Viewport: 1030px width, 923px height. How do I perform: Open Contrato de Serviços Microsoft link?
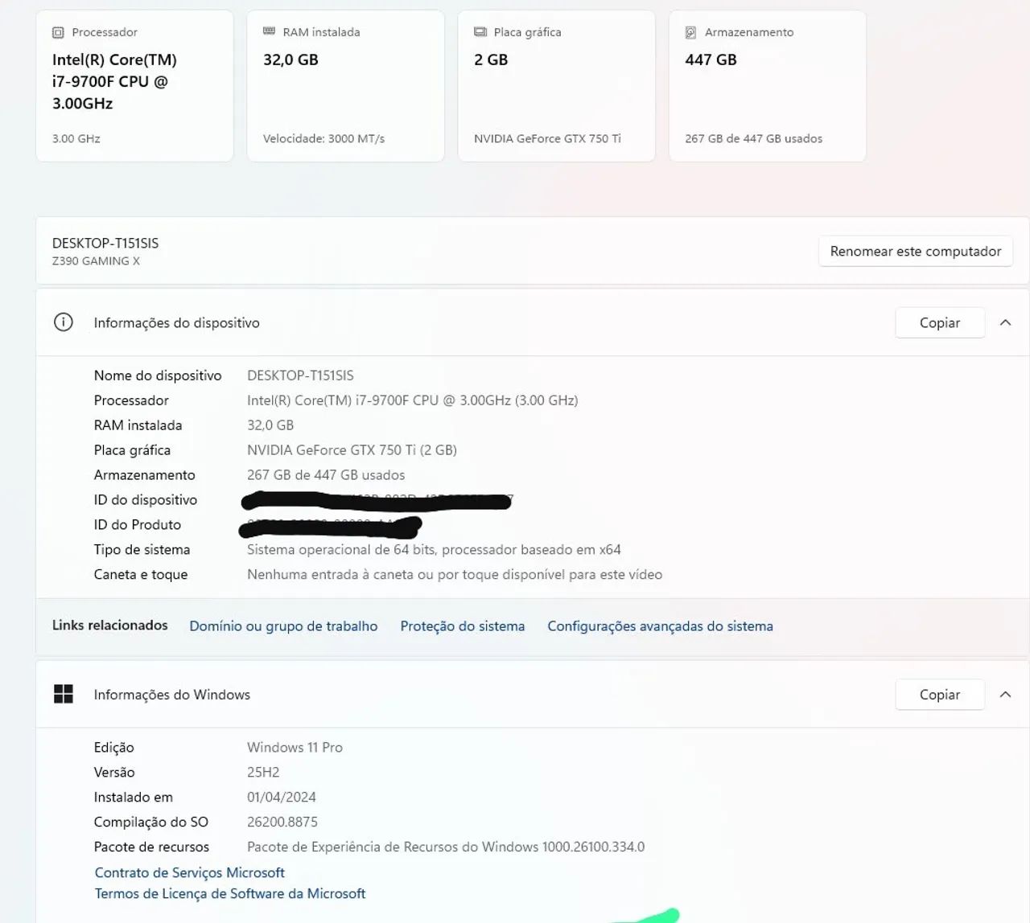pos(190,872)
